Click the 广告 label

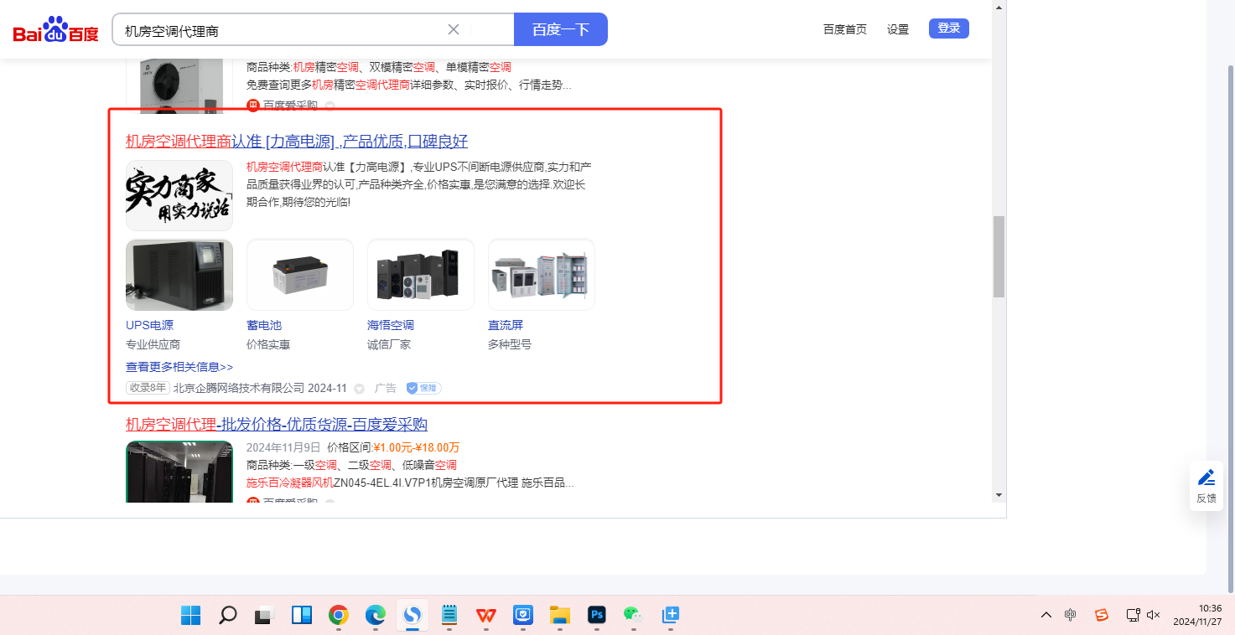pyautogui.click(x=386, y=388)
